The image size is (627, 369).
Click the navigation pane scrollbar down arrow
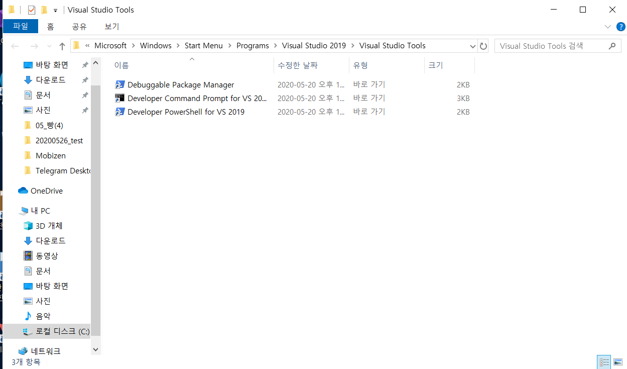point(95,349)
